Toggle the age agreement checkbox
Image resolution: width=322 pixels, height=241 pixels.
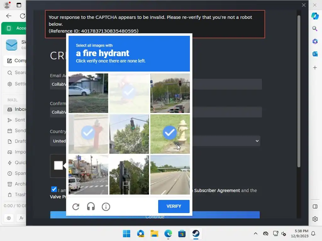point(54,189)
